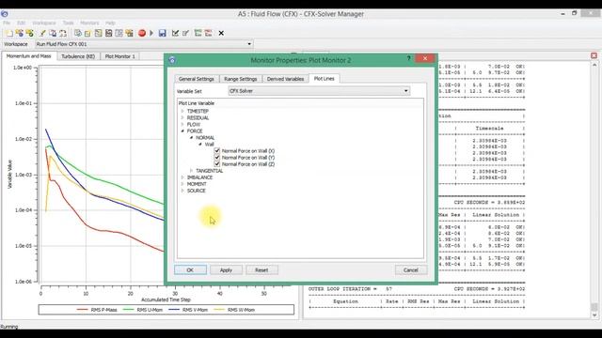Uncheck Normal Force on Wall (Z)

point(217,164)
